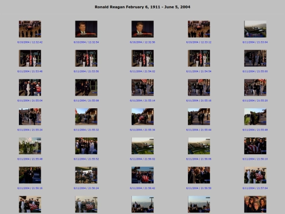Viewport: 285px width, 214px height.
Task: Click the 6/11/2004 / 21:54:02 caption link
Action: (x=142, y=71)
